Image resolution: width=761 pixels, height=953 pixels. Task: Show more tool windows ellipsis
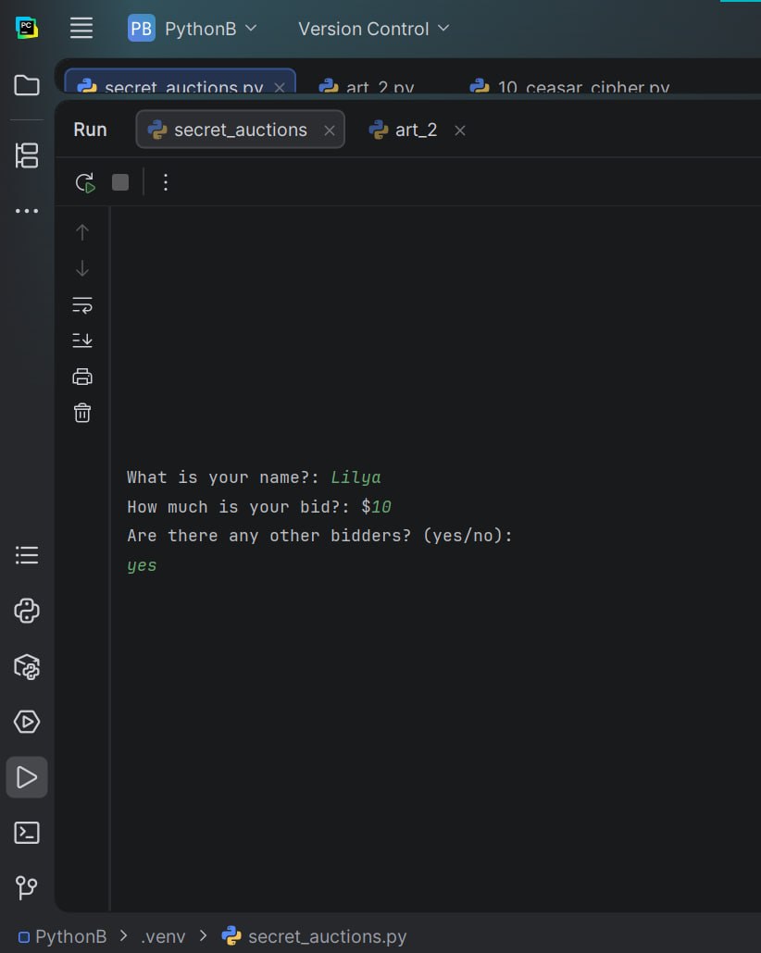pos(27,211)
